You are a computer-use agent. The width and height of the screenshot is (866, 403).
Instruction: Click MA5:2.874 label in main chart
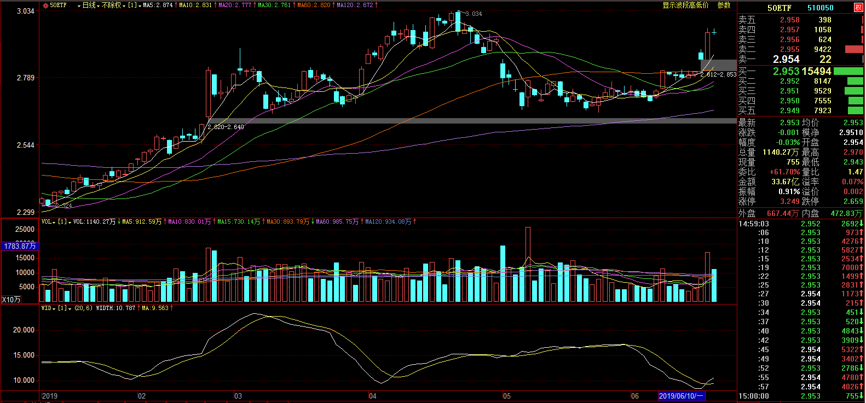158,5
